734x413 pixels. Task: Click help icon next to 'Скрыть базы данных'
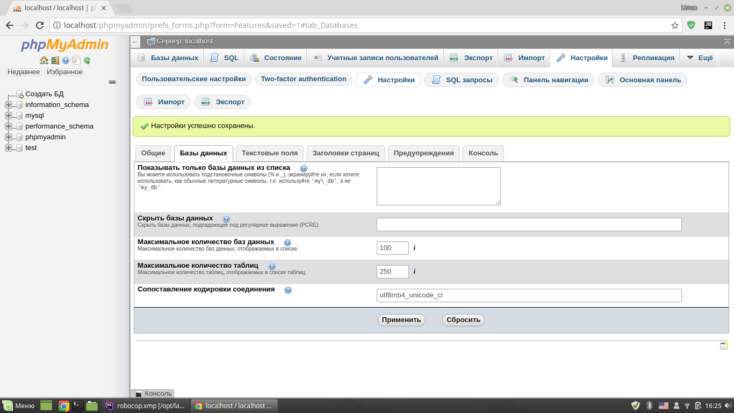coord(226,219)
